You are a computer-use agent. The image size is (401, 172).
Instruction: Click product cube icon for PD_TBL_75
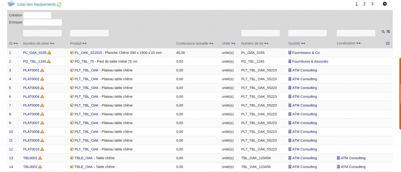(x=72, y=61)
